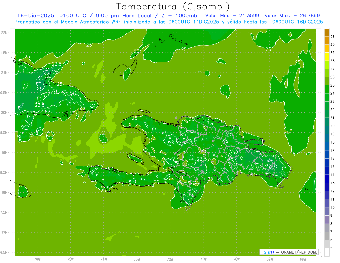
Task: Click the '70W' longitude axis label
Action: (237, 259)
